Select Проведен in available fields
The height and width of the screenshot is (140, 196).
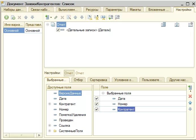click(x=66, y=120)
